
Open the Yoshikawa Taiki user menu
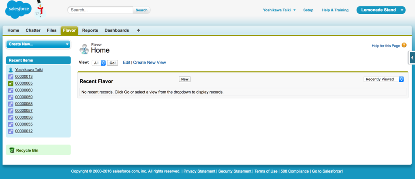pos(279,10)
